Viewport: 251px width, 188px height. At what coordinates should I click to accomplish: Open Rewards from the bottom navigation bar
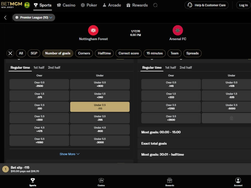click(170, 181)
